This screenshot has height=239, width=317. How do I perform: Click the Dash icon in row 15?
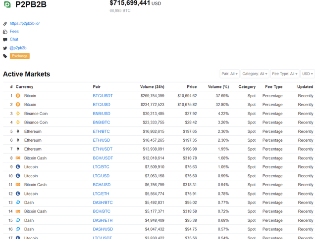click(18, 220)
